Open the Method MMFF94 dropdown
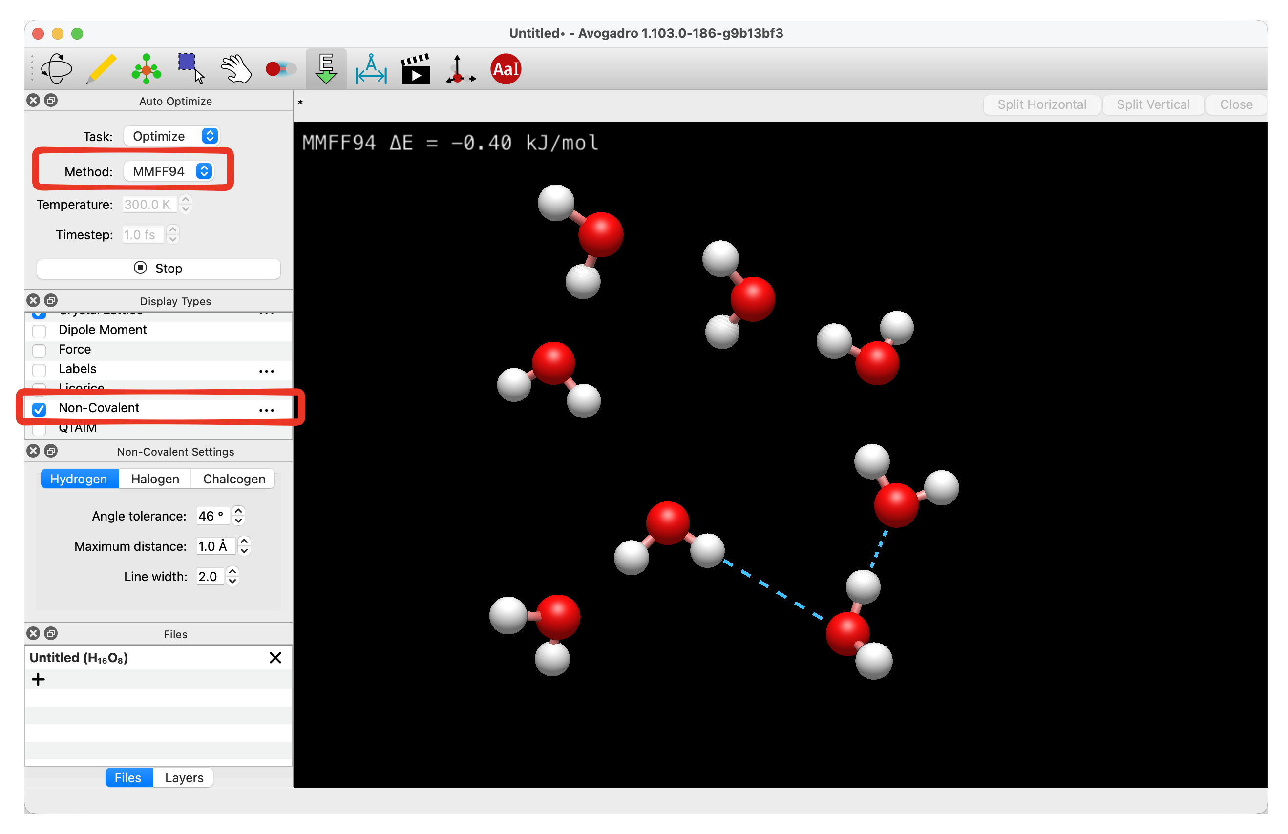This screenshot has width=1288, height=834. tap(169, 171)
